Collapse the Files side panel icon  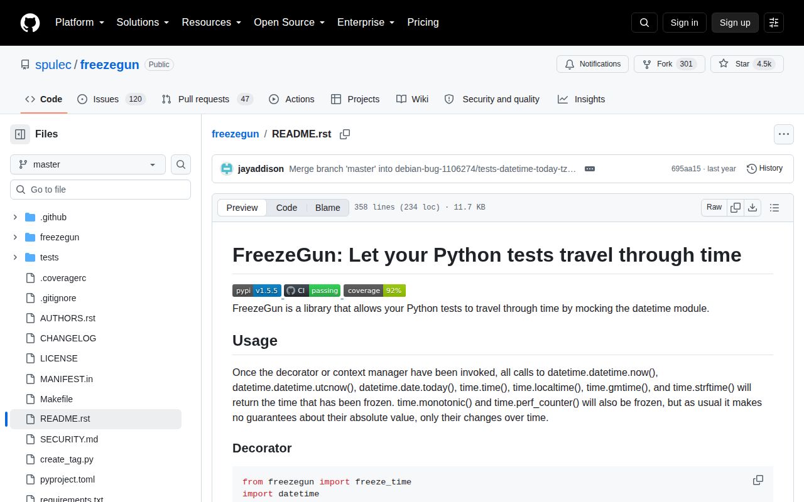point(20,134)
